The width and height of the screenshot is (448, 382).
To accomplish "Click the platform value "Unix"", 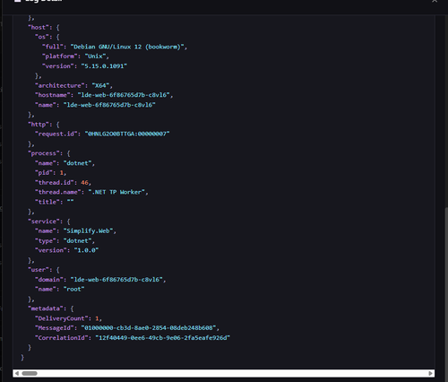I will pos(95,56).
